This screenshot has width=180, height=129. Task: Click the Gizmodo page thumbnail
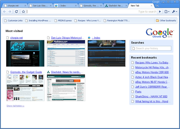25,88
